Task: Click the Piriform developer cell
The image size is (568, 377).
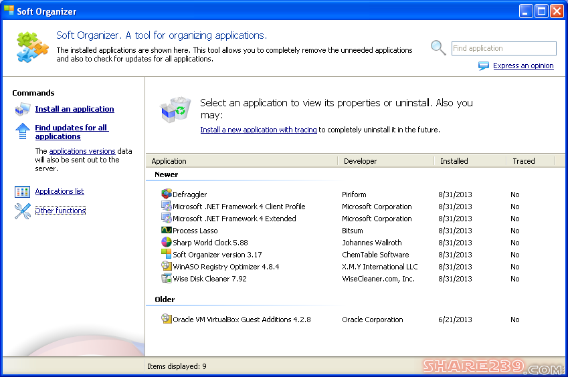Action: click(x=355, y=195)
